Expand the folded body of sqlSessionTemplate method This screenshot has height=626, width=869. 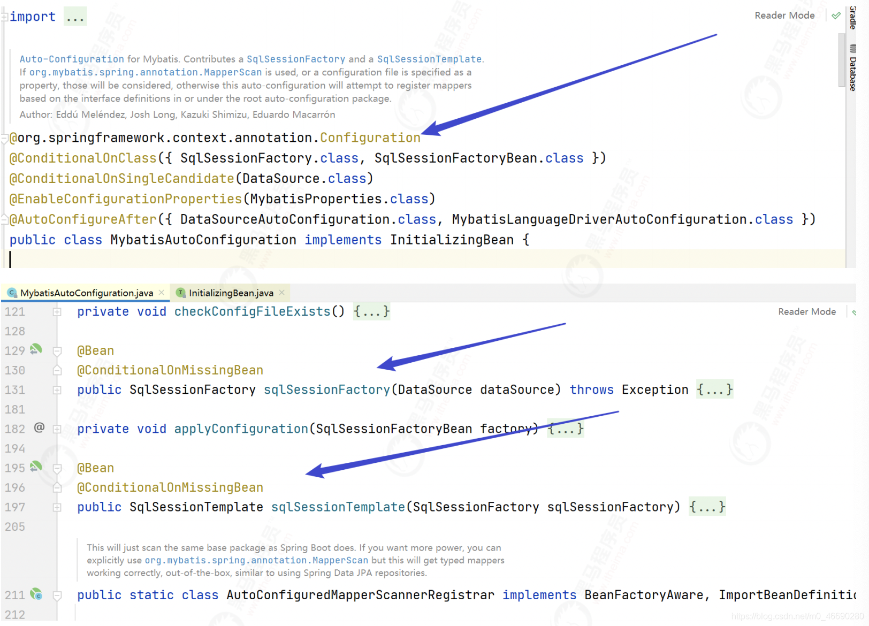coord(707,507)
